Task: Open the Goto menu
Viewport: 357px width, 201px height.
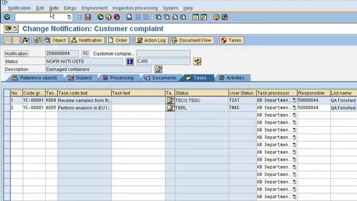Action: coord(54,8)
